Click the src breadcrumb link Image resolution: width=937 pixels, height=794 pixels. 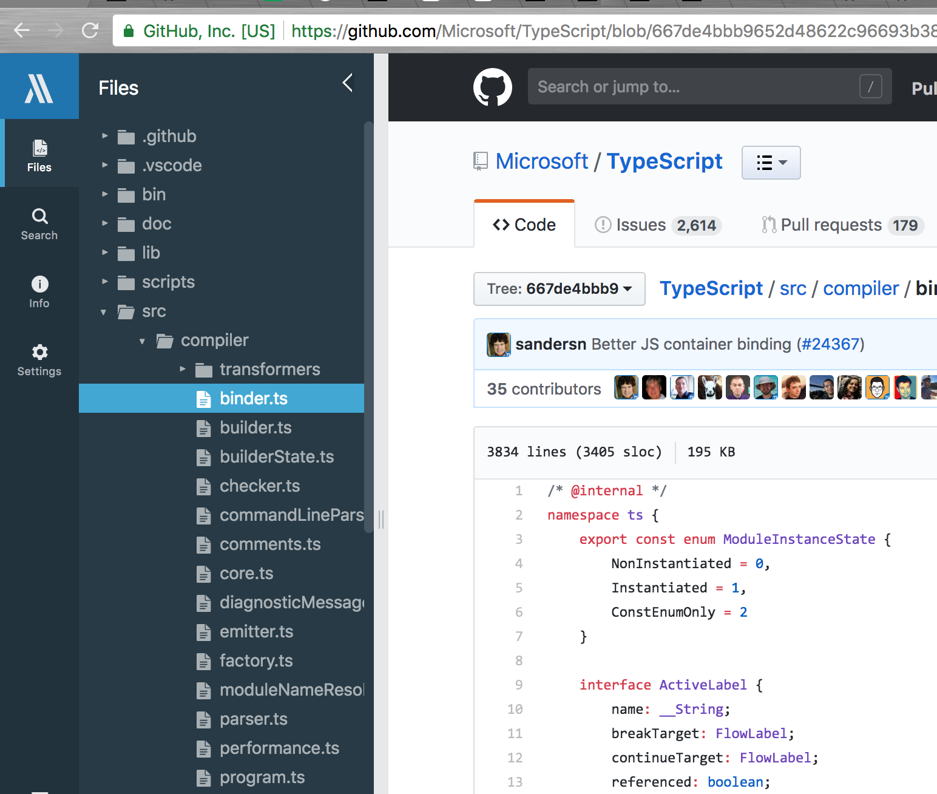click(793, 288)
